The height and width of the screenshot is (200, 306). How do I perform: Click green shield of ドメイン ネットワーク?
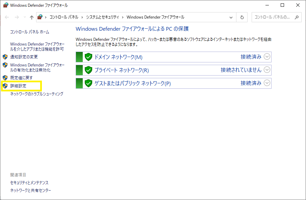[x=88, y=57]
